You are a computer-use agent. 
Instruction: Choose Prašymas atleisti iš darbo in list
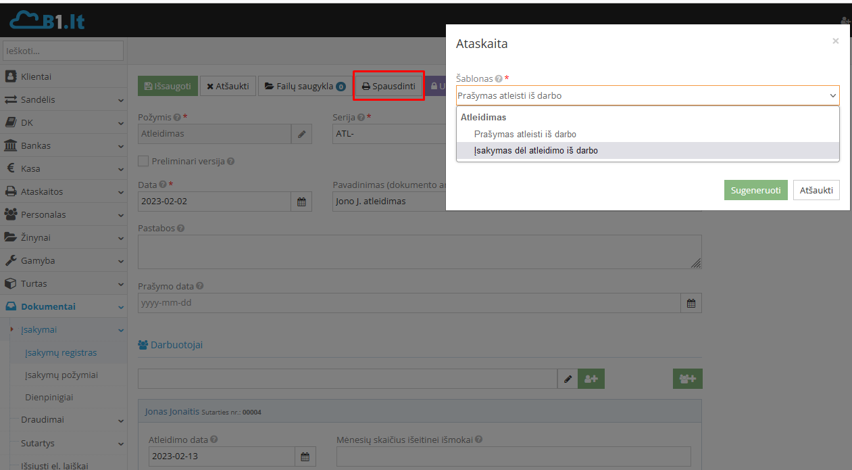pos(525,135)
